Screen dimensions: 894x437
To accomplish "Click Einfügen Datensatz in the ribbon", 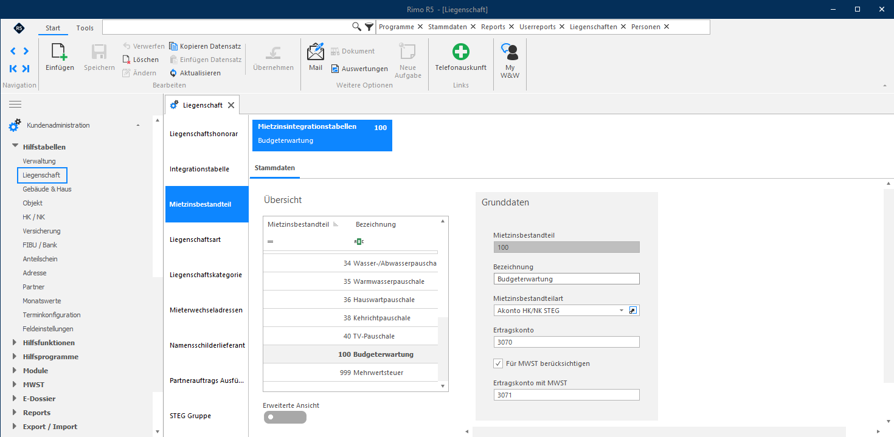I will tap(205, 60).
